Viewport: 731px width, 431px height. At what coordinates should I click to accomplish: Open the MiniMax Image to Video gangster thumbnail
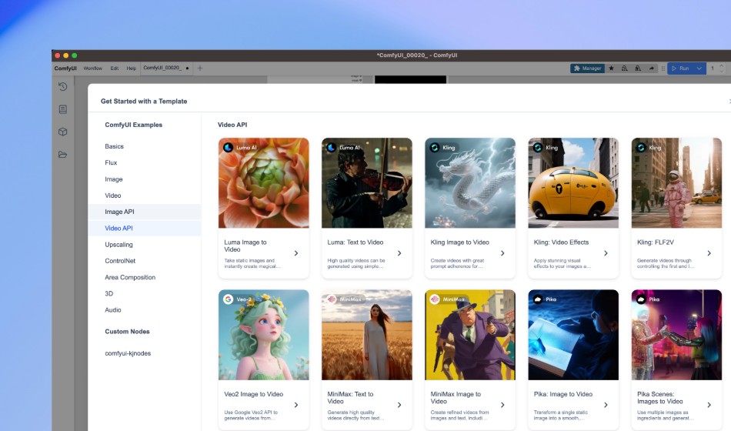point(470,335)
